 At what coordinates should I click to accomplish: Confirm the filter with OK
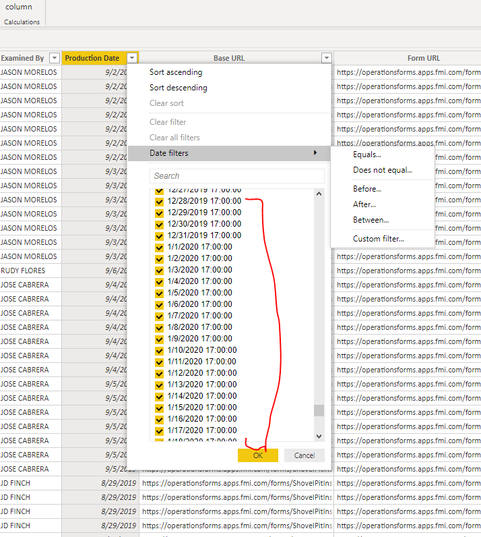pyautogui.click(x=258, y=455)
